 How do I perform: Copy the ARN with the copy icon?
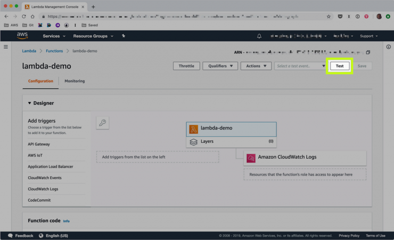tap(368, 52)
